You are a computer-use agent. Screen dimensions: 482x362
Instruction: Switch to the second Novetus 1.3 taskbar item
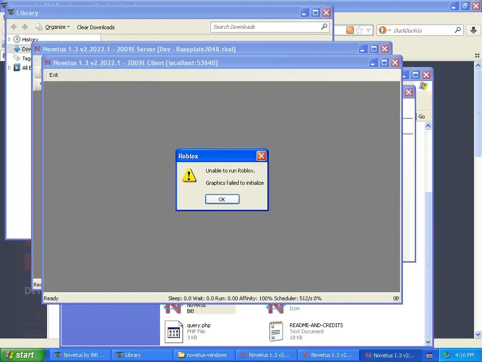pos(328,355)
